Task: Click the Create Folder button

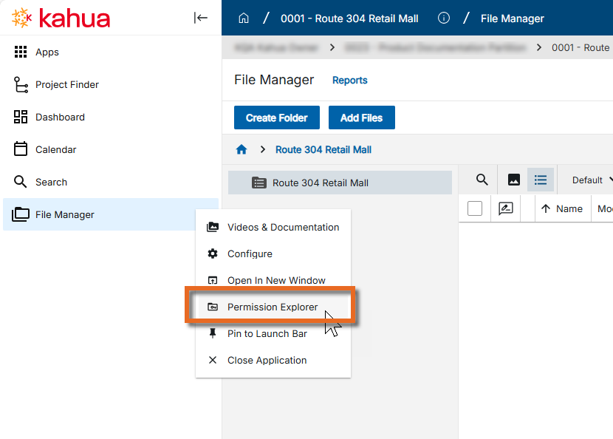Action: 276,118
